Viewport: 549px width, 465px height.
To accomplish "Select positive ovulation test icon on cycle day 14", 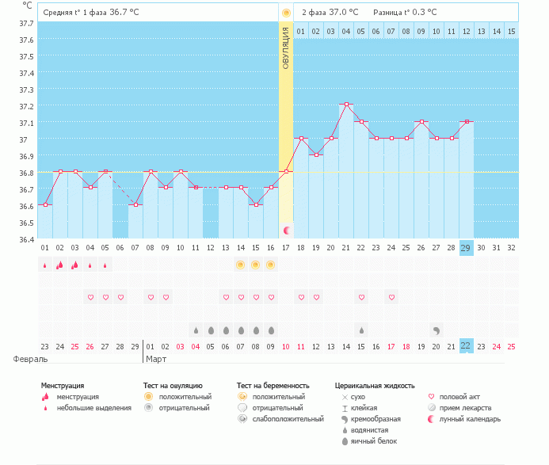I will point(240,265).
